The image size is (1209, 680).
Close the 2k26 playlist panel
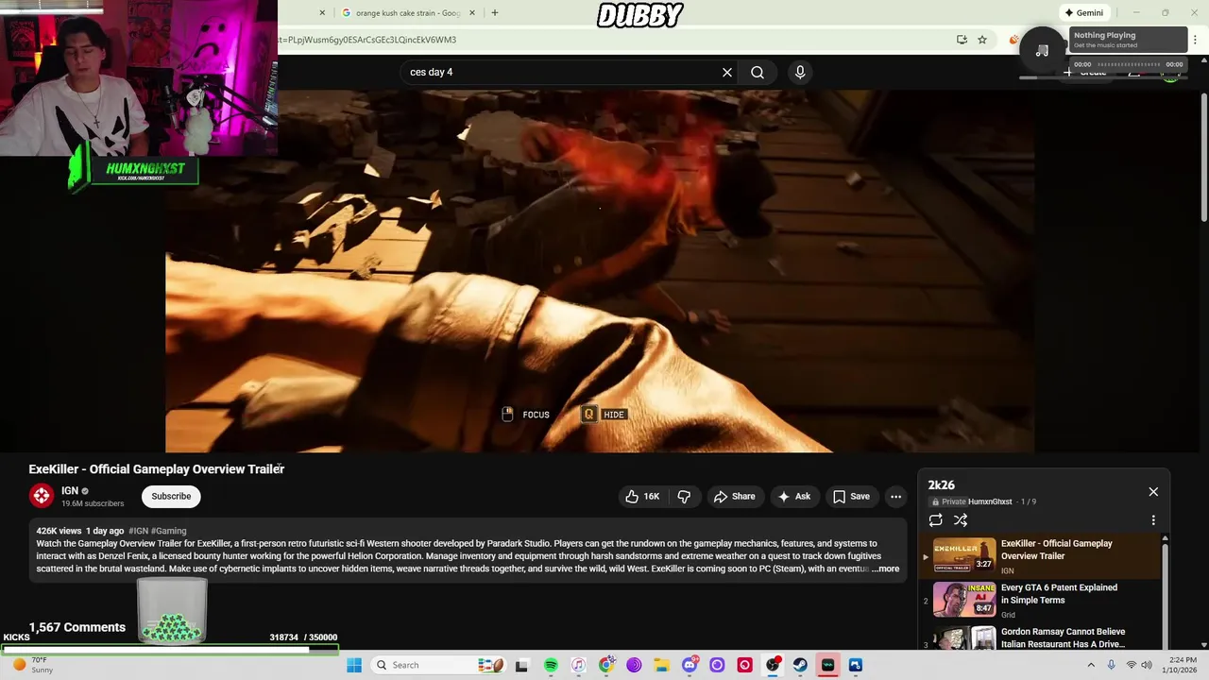1153,491
